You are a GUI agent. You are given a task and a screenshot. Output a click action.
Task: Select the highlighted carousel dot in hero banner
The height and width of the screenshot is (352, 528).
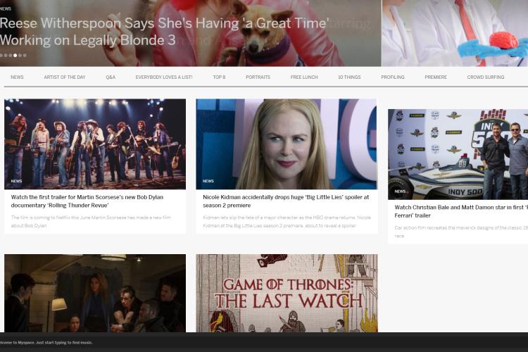15,55
